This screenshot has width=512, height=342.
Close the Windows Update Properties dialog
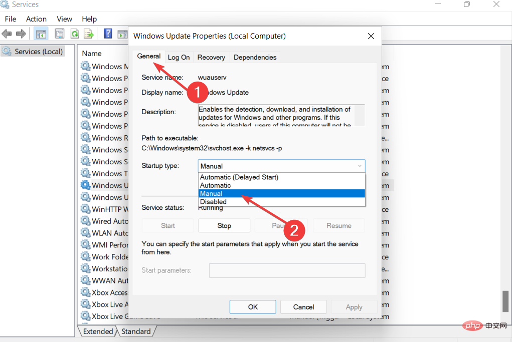[371, 36]
